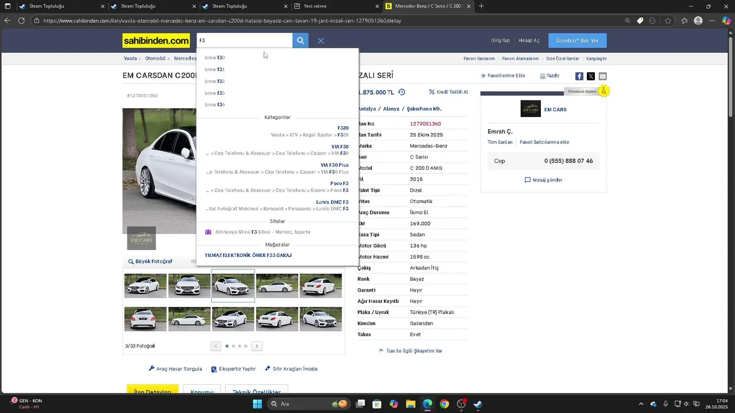The image size is (735, 413).
Task: Open Windows Start menu
Action: pyautogui.click(x=257, y=404)
